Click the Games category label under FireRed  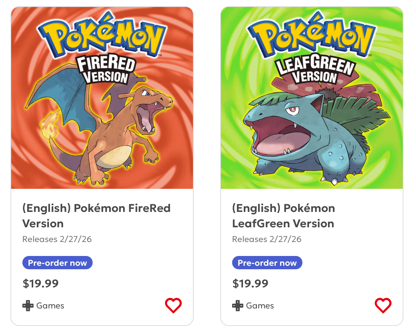(50, 306)
